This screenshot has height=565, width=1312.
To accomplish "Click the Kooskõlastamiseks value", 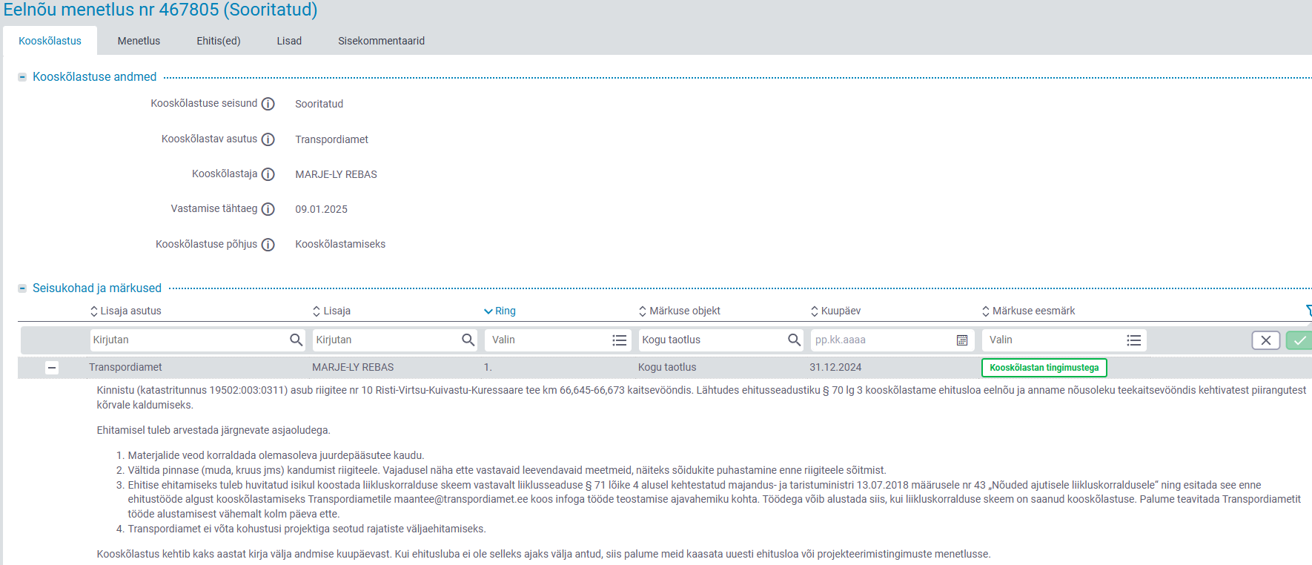I will pos(340,245).
